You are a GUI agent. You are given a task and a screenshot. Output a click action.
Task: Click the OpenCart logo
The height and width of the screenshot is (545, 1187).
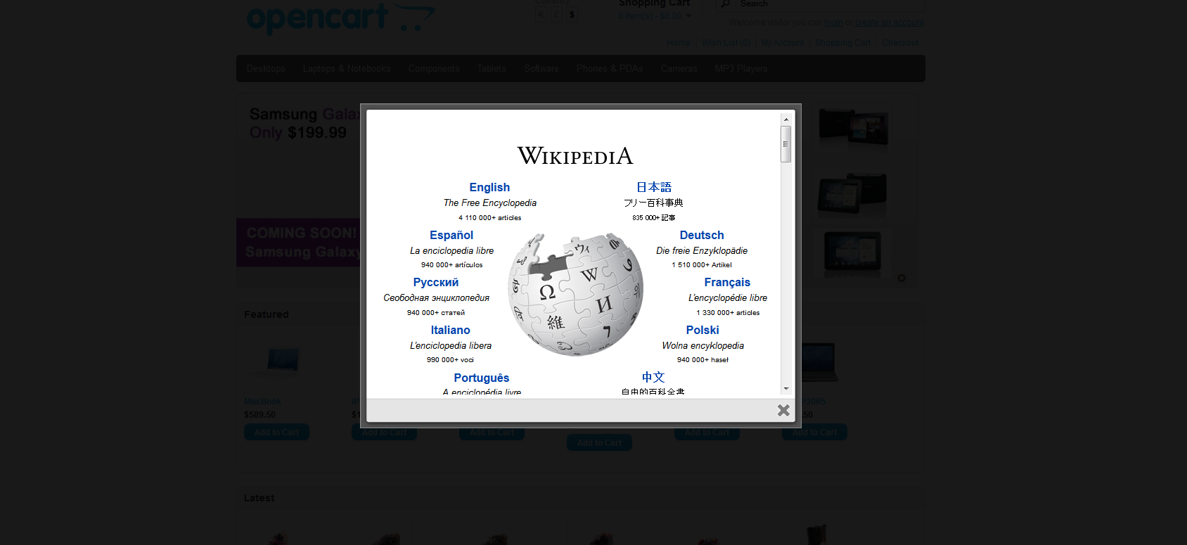point(341,18)
